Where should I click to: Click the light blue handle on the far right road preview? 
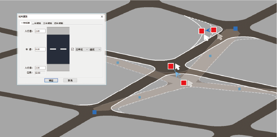(239, 89)
